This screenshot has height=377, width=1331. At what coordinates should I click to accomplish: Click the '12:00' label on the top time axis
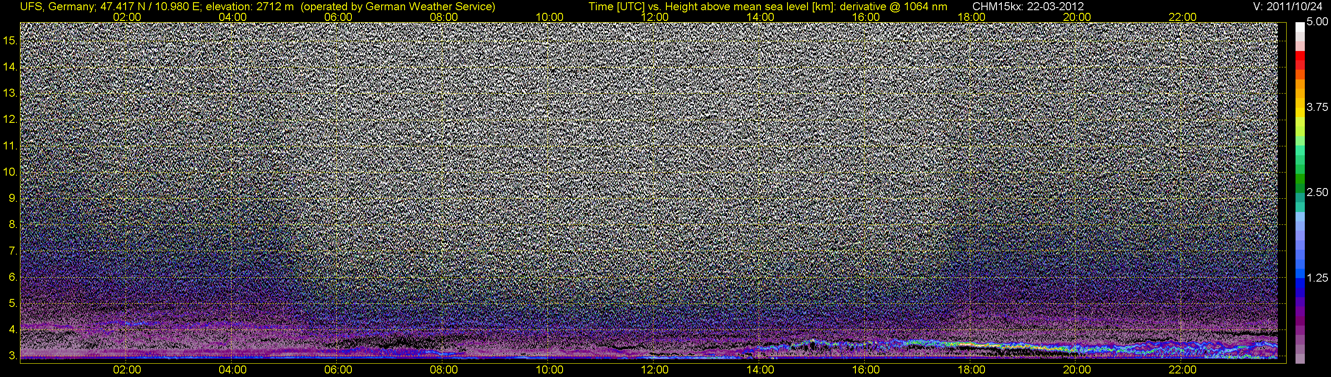tap(655, 17)
